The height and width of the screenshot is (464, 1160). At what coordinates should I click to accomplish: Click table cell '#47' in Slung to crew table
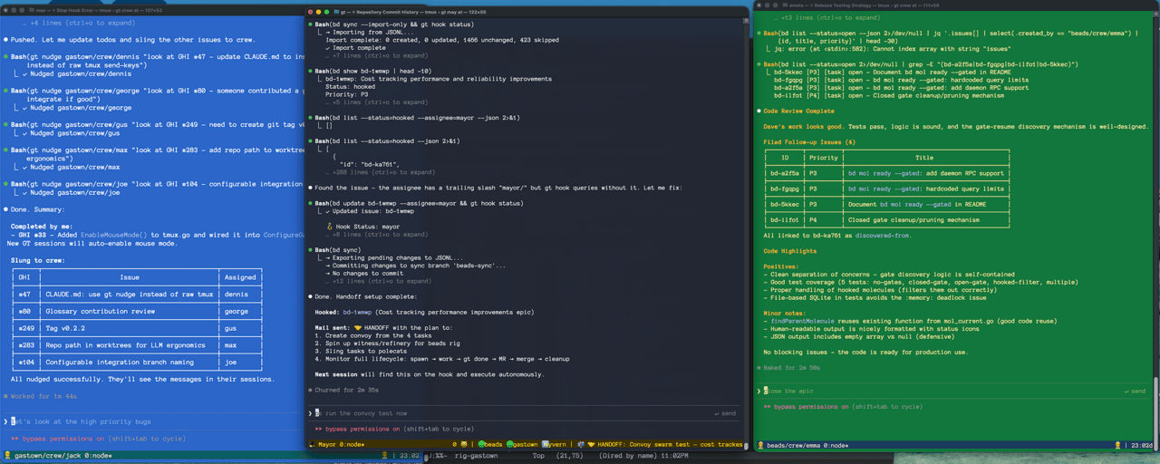(24, 295)
